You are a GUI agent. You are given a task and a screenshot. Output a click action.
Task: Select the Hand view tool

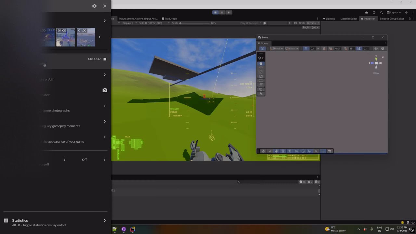click(x=261, y=63)
